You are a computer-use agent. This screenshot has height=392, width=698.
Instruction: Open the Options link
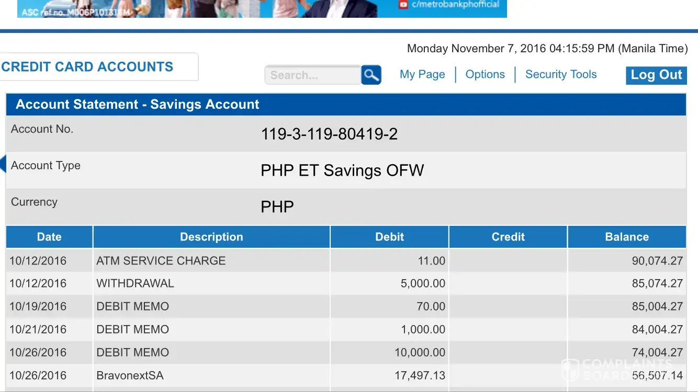pyautogui.click(x=485, y=74)
